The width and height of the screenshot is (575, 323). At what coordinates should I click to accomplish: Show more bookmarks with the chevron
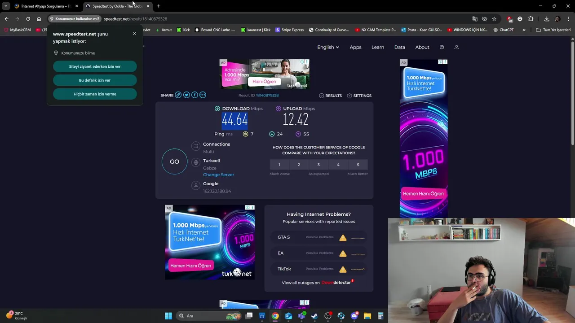pos(524,30)
